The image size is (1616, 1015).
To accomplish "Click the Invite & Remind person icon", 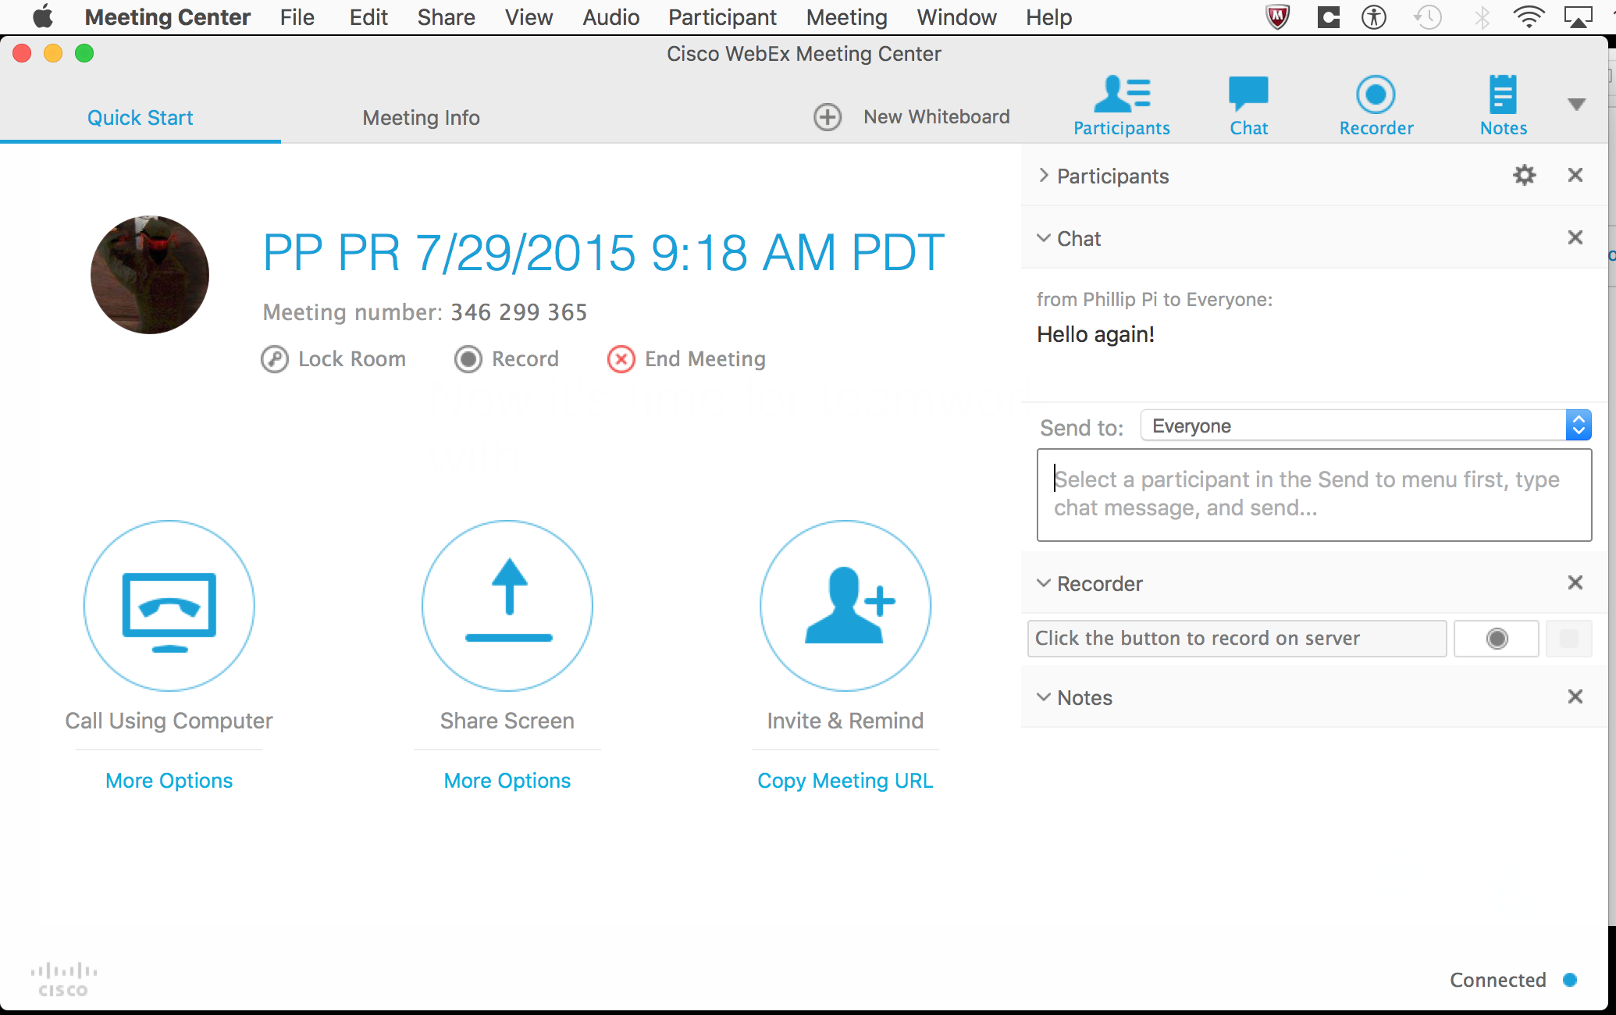I will pos(845,606).
